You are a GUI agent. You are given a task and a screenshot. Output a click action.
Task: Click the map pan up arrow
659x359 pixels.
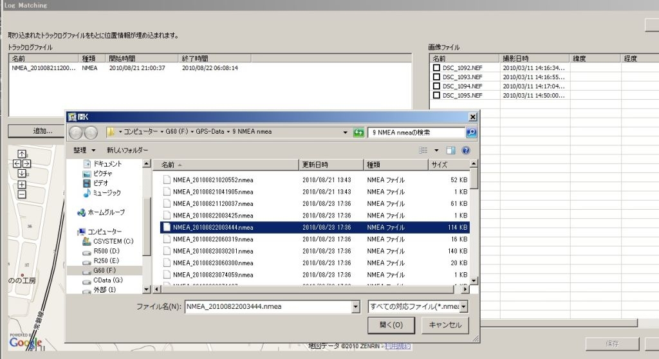coord(22,154)
